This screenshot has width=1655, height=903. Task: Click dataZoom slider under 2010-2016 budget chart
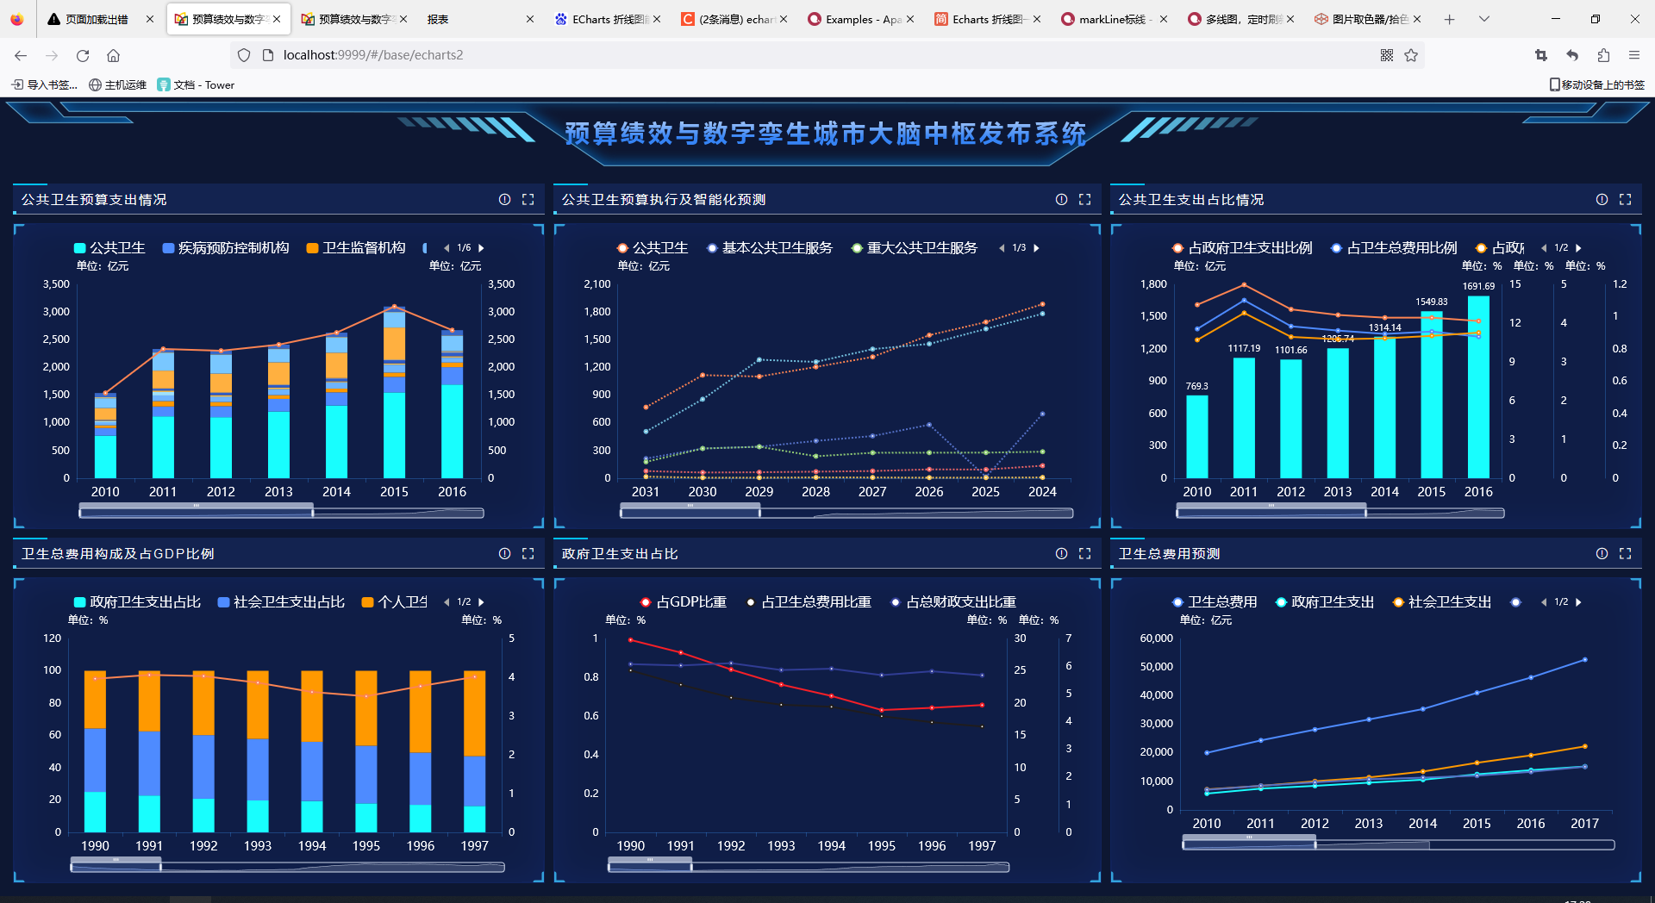coord(281,513)
